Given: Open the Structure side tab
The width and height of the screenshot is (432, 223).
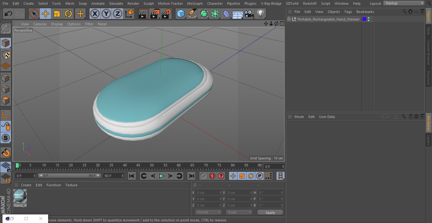Looking at the screenshot, I should click(x=429, y=77).
